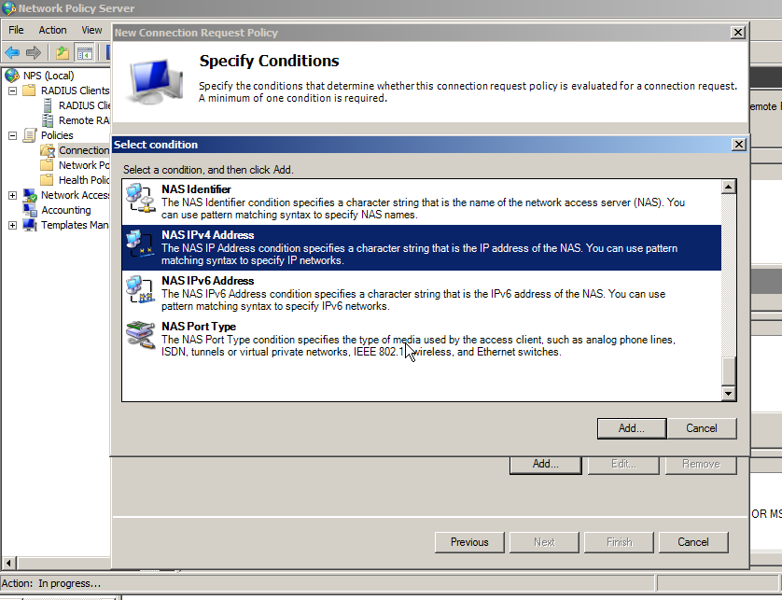Click the Previous button in the wizard
The width and height of the screenshot is (782, 600).
click(468, 541)
